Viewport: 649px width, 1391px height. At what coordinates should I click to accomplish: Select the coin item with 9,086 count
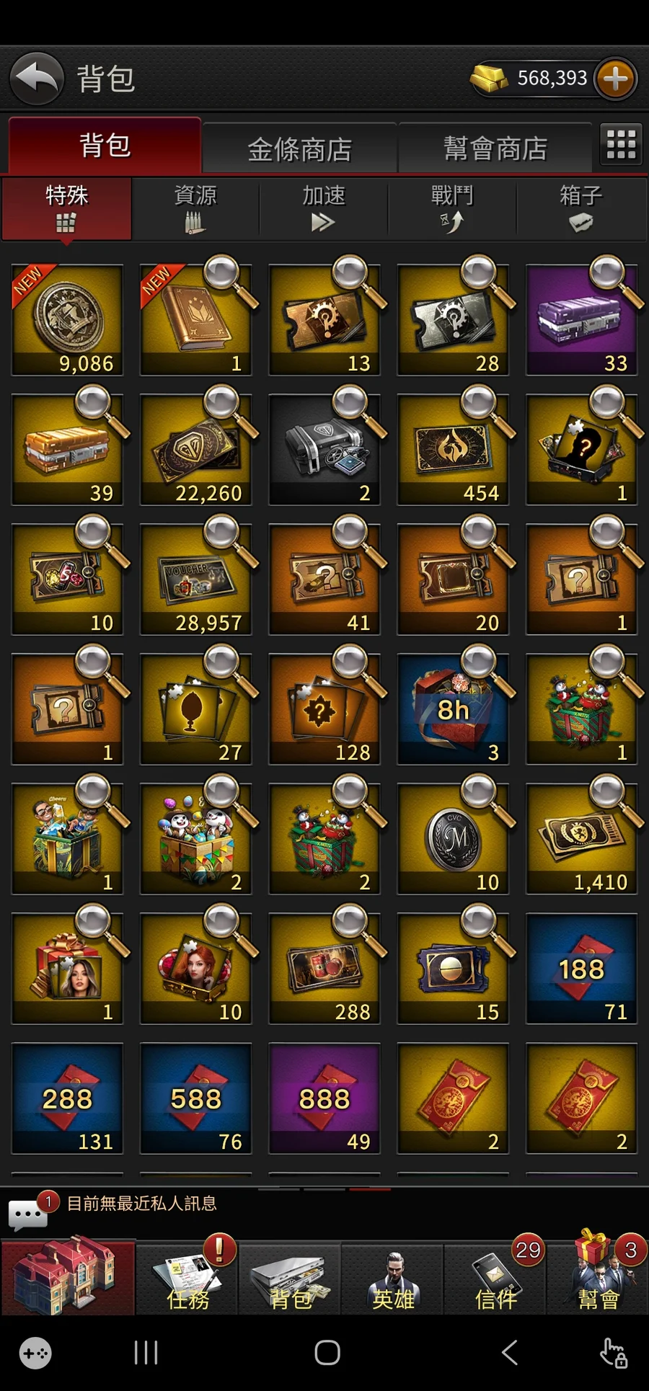67,320
